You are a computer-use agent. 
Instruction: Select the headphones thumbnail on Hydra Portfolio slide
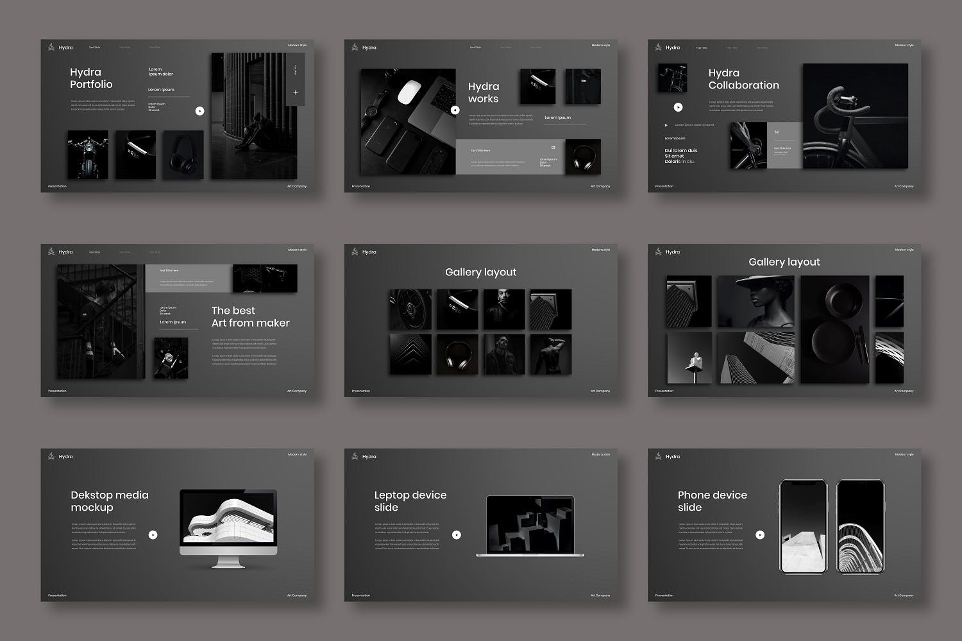click(183, 155)
